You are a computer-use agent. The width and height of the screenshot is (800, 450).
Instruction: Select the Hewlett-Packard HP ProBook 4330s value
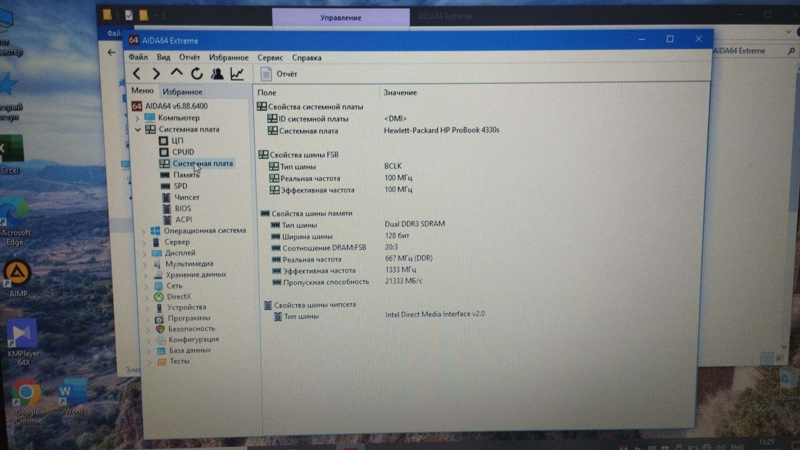pos(441,130)
